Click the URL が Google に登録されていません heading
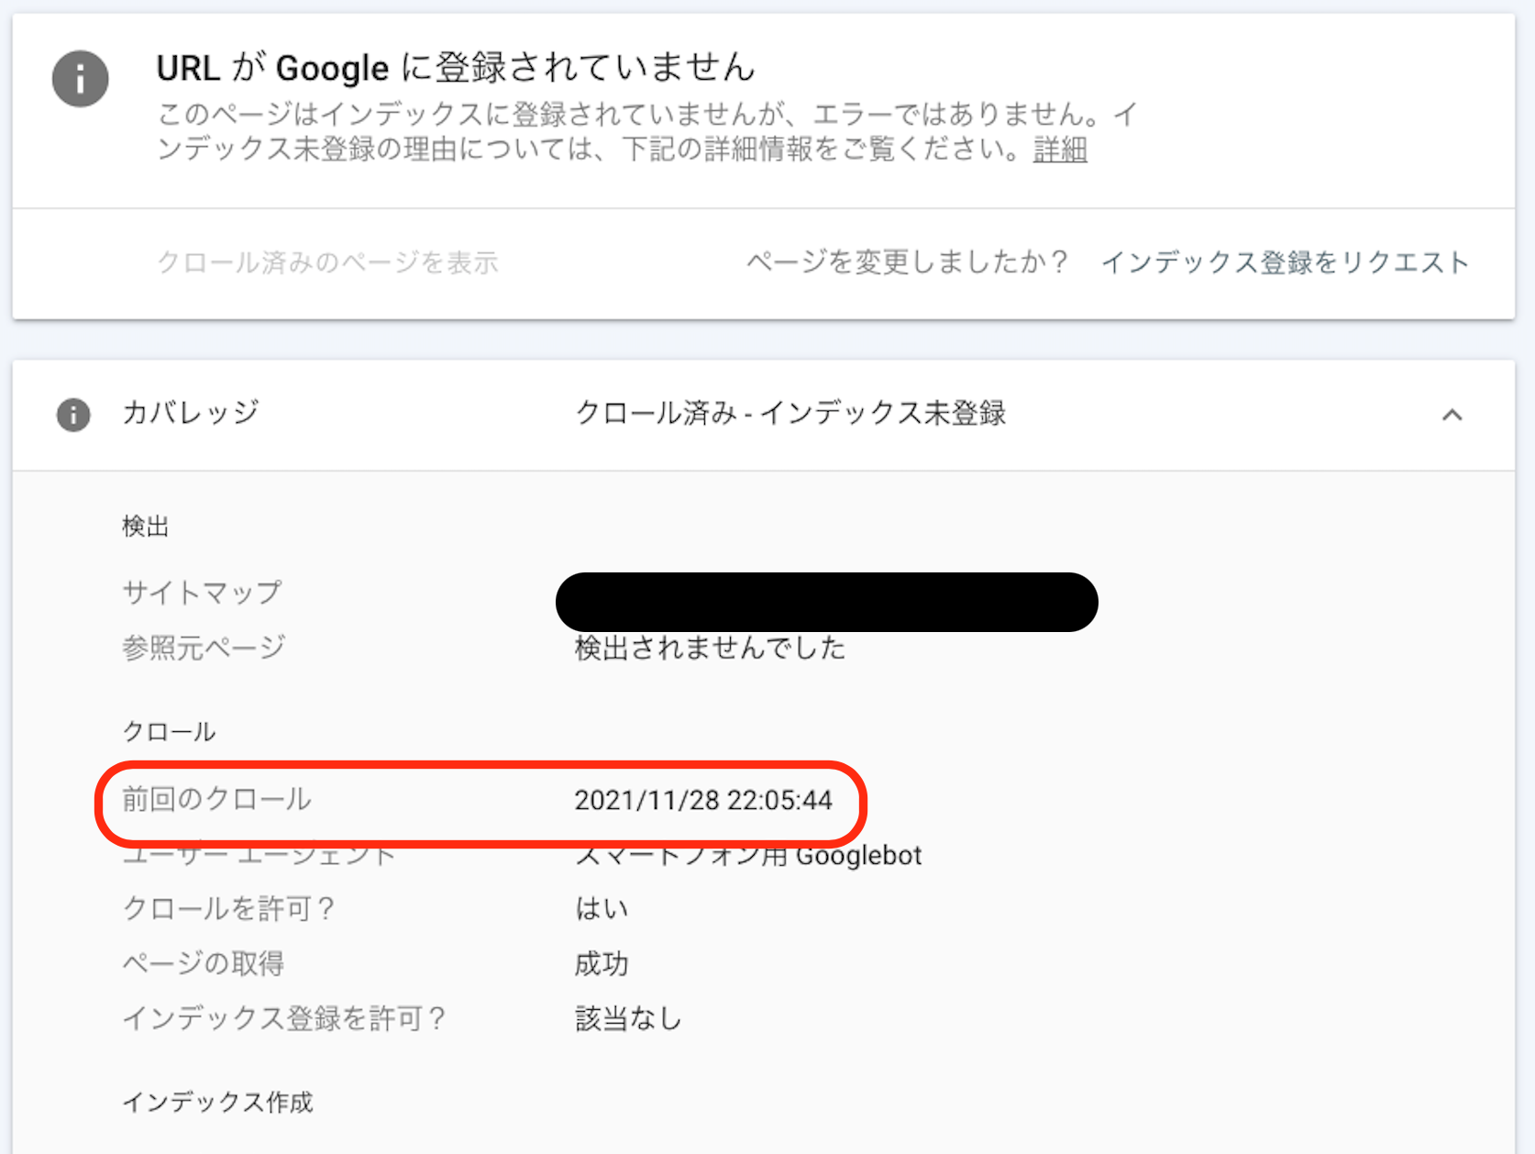 (x=456, y=68)
